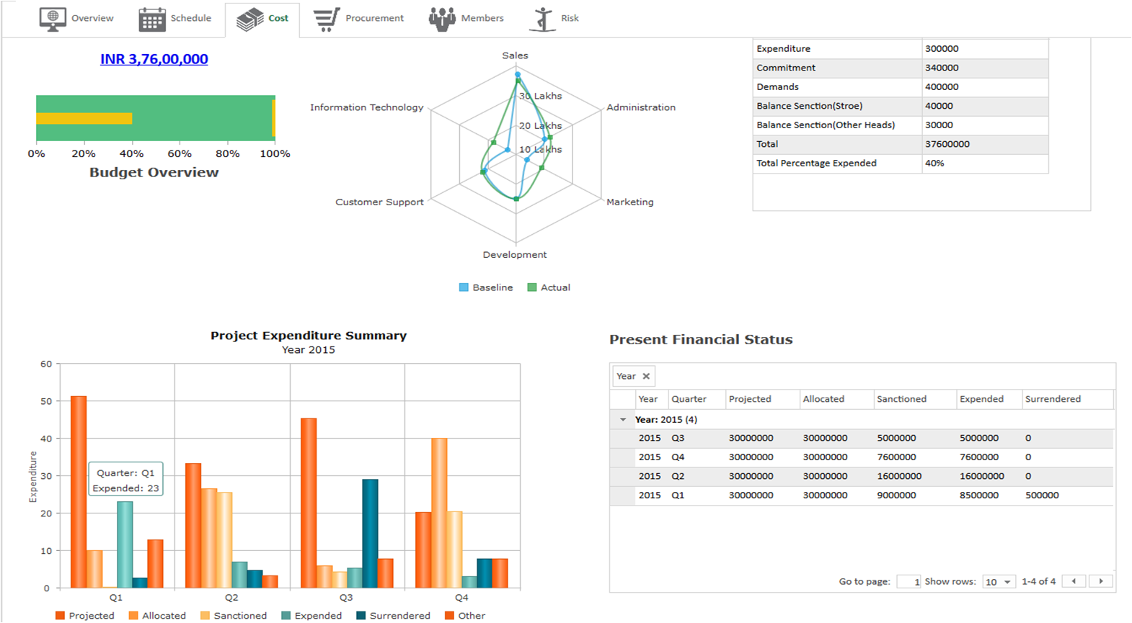The height and width of the screenshot is (623, 1132).
Task: Click the Expended column header
Action: (x=981, y=399)
